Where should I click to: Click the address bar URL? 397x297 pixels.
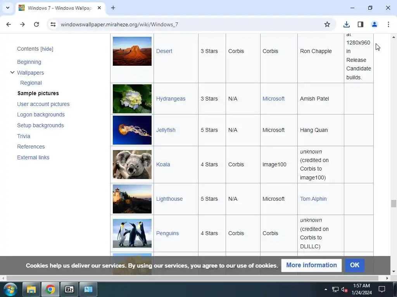coord(119,24)
